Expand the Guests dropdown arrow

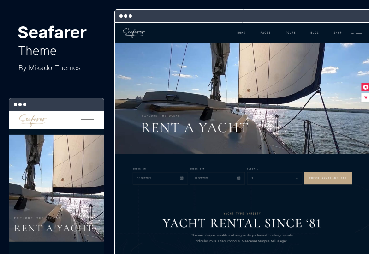pyautogui.click(x=297, y=178)
